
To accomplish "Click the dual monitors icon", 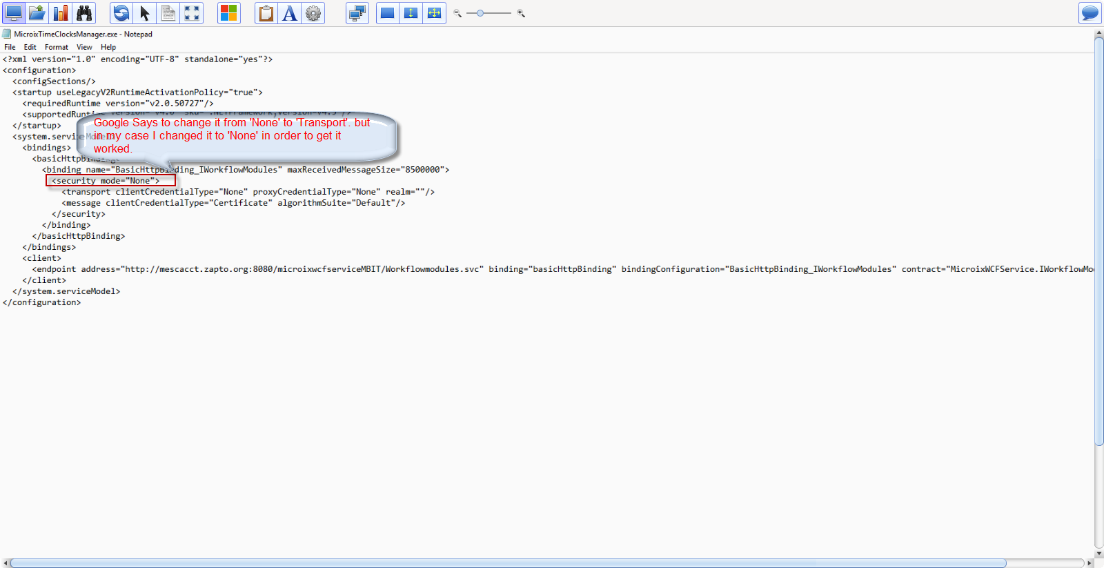I will [x=357, y=13].
